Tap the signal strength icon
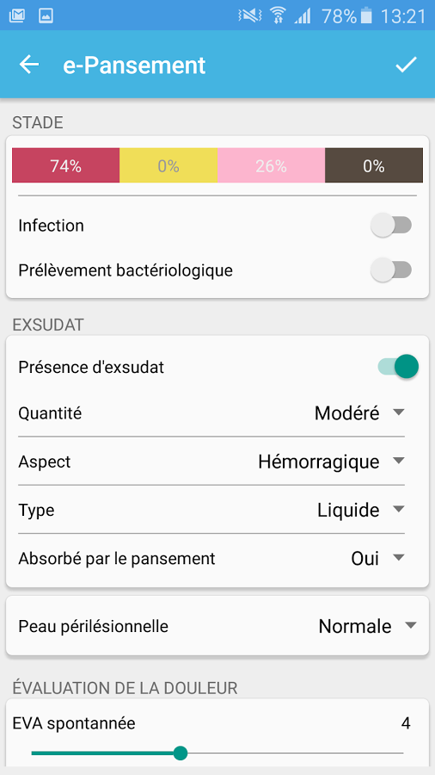This screenshot has width=435, height=775. click(x=303, y=17)
